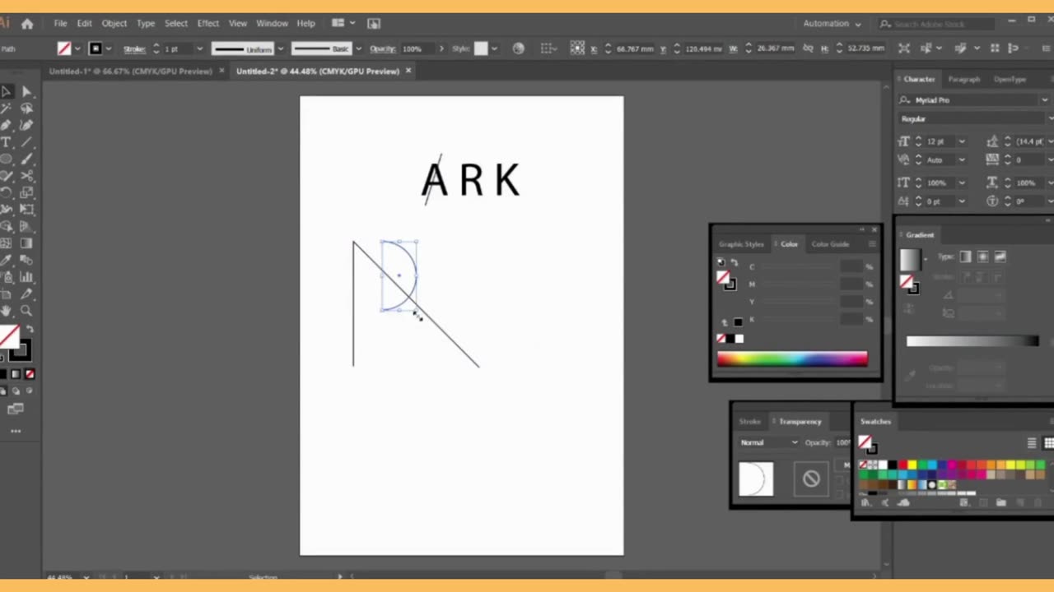Select the Selection tool arrow

tap(7, 91)
